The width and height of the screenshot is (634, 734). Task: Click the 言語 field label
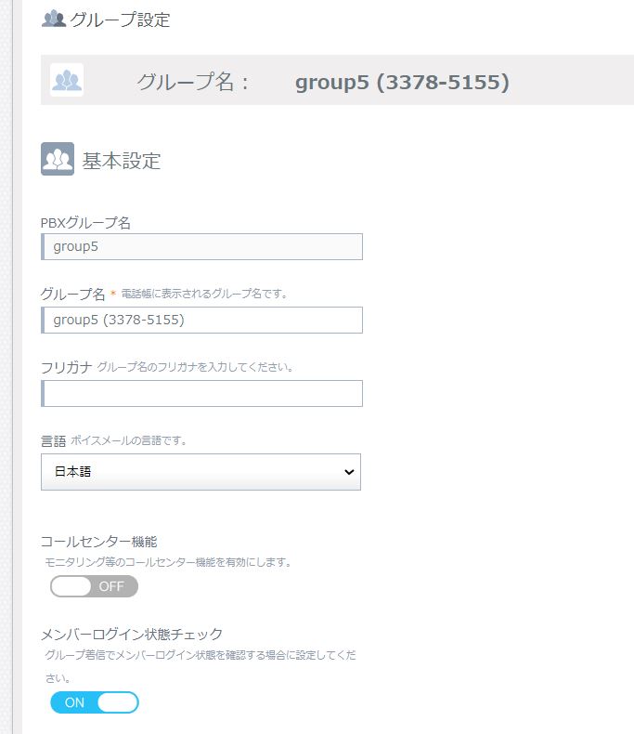coord(53,440)
